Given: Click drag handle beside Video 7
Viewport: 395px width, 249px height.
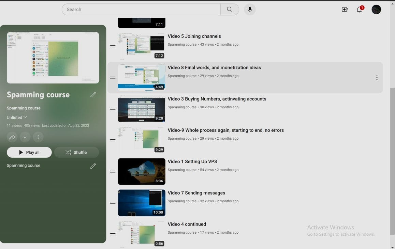Looking at the screenshot, I should click(113, 203).
